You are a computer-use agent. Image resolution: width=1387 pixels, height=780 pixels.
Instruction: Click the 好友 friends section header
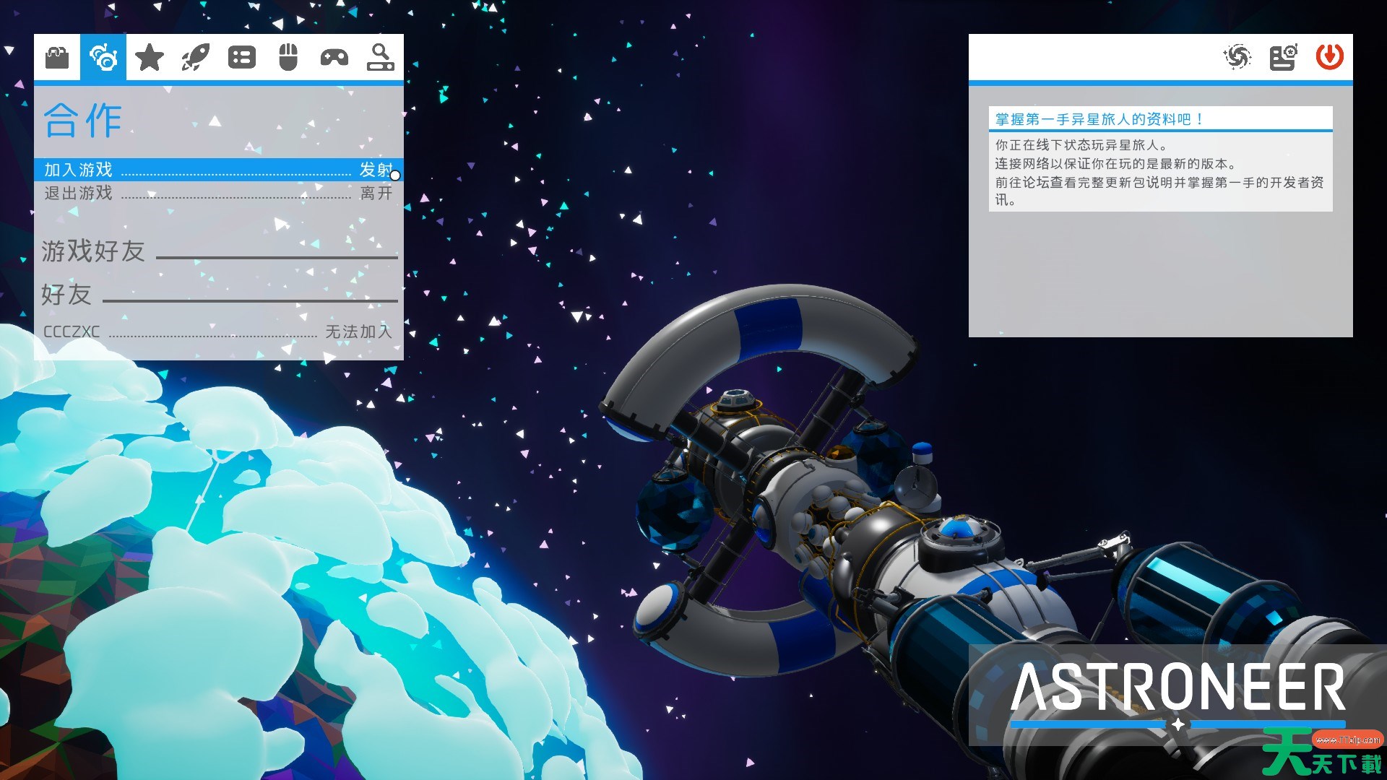coord(66,295)
